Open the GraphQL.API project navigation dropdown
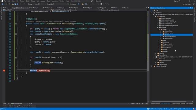 (27, 10)
